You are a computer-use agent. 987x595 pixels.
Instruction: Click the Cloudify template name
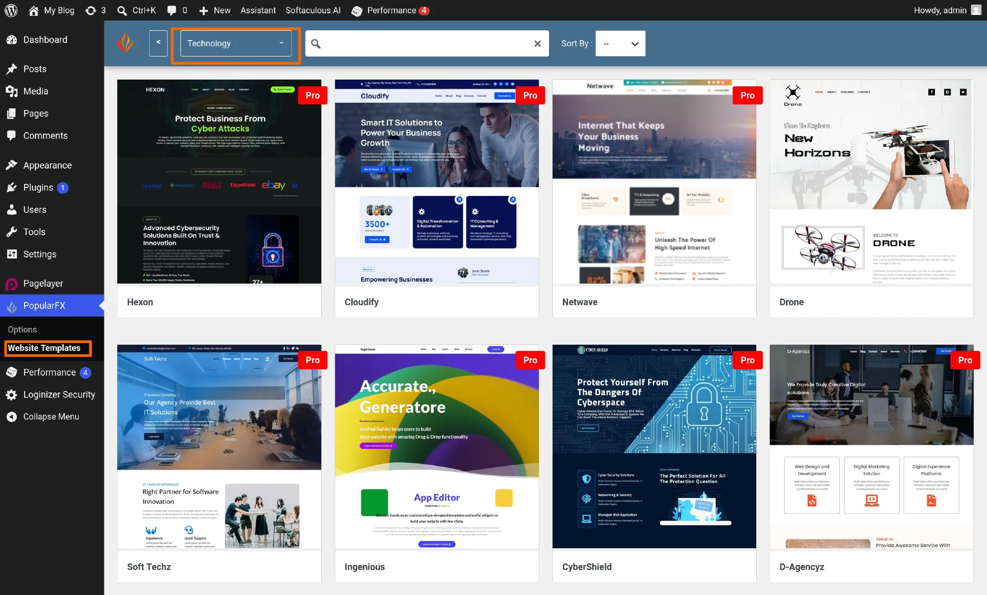coord(361,302)
